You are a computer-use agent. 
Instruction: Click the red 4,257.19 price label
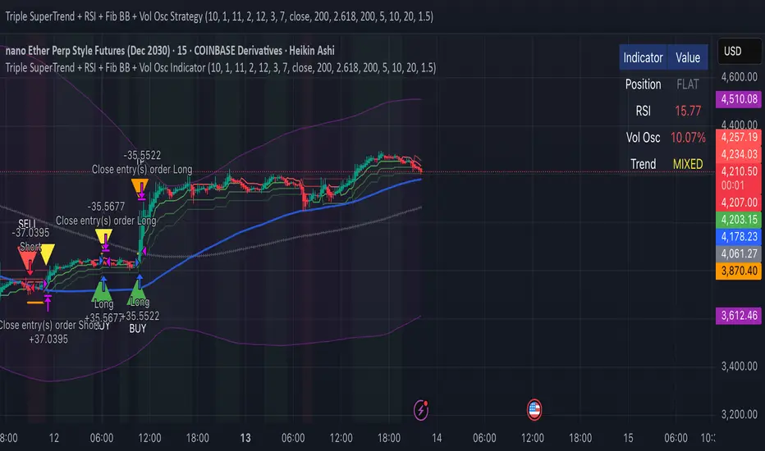pyautogui.click(x=739, y=137)
